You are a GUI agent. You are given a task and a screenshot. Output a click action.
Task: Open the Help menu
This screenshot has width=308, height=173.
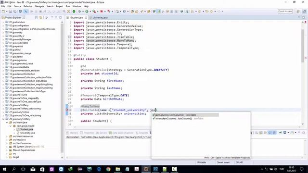tap(86, 6)
